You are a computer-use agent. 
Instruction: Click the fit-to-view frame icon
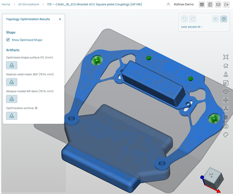226,57
